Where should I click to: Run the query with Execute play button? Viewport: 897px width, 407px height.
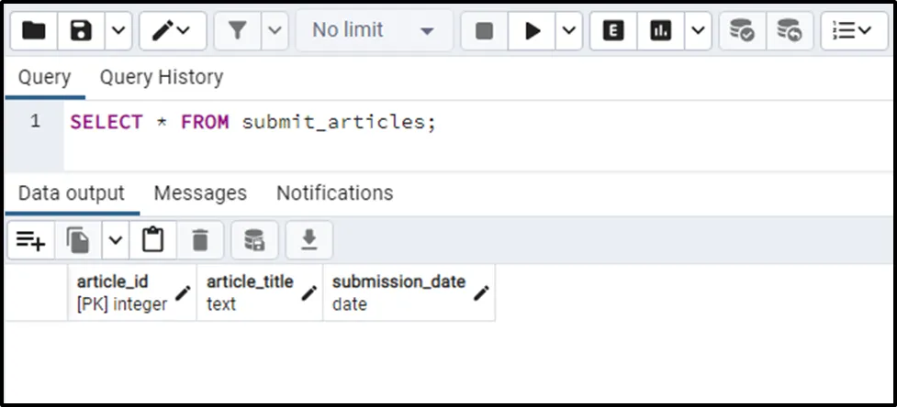click(x=532, y=30)
